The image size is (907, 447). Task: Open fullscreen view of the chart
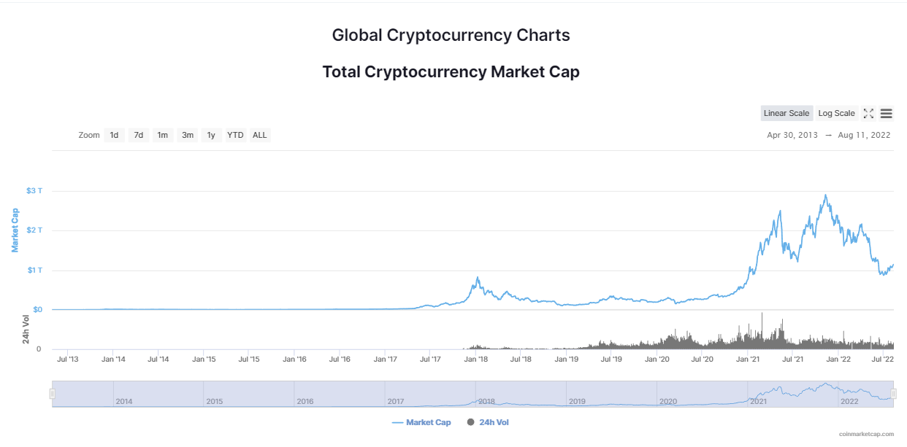coord(868,113)
